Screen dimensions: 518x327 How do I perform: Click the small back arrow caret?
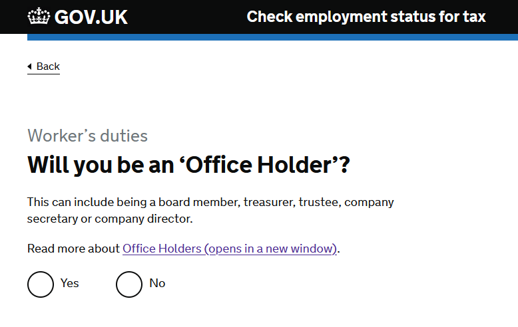29,66
